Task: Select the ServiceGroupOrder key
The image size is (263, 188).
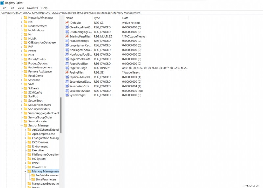Action: 40,117
